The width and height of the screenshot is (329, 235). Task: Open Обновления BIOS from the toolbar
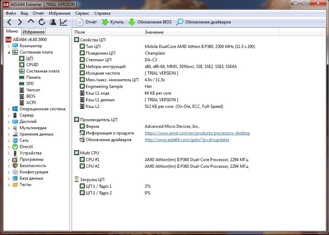[x=150, y=22]
